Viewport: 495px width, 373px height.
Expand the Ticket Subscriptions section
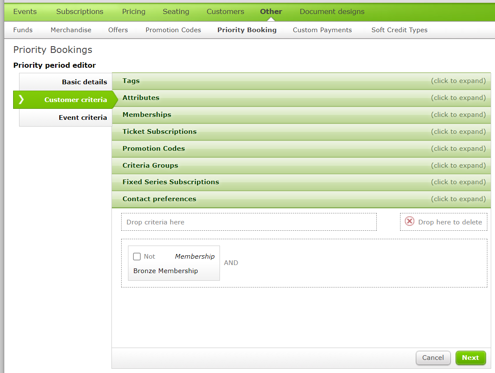click(301, 132)
